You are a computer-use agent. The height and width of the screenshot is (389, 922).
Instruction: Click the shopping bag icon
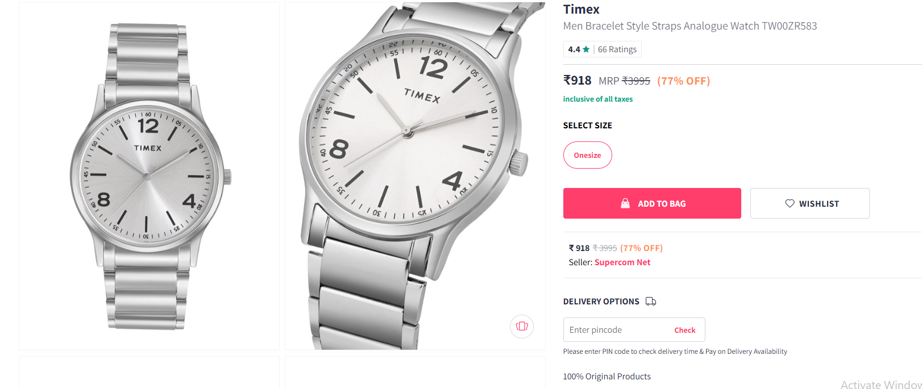pyautogui.click(x=625, y=203)
